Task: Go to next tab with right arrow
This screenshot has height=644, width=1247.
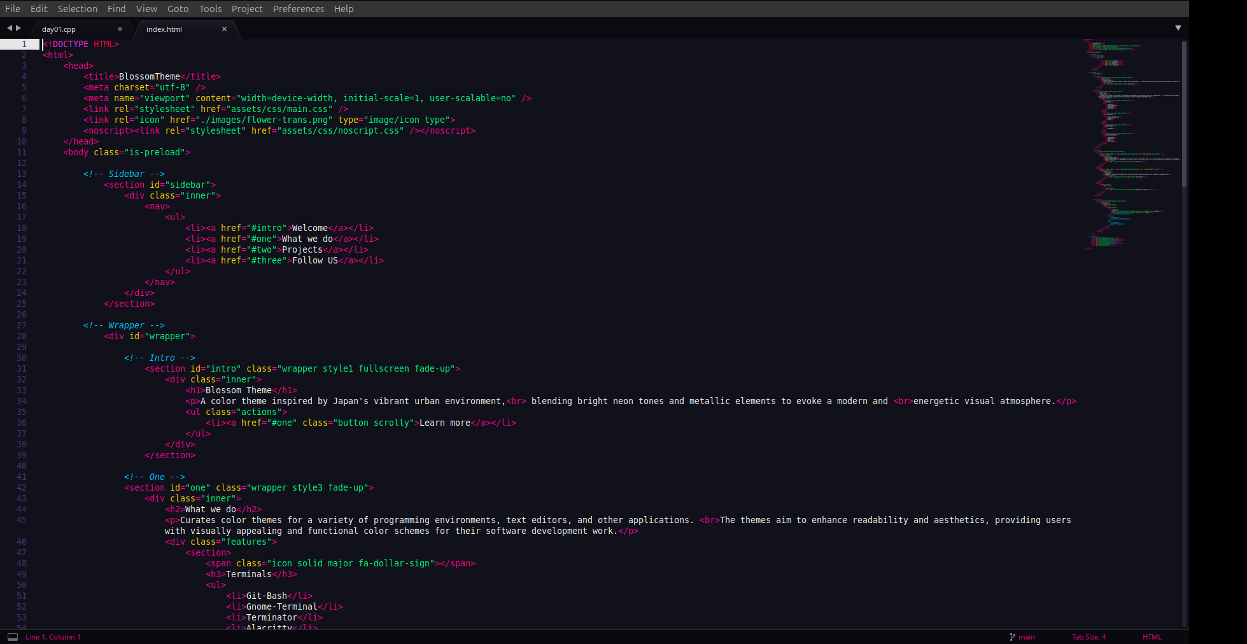Action: [x=18, y=28]
